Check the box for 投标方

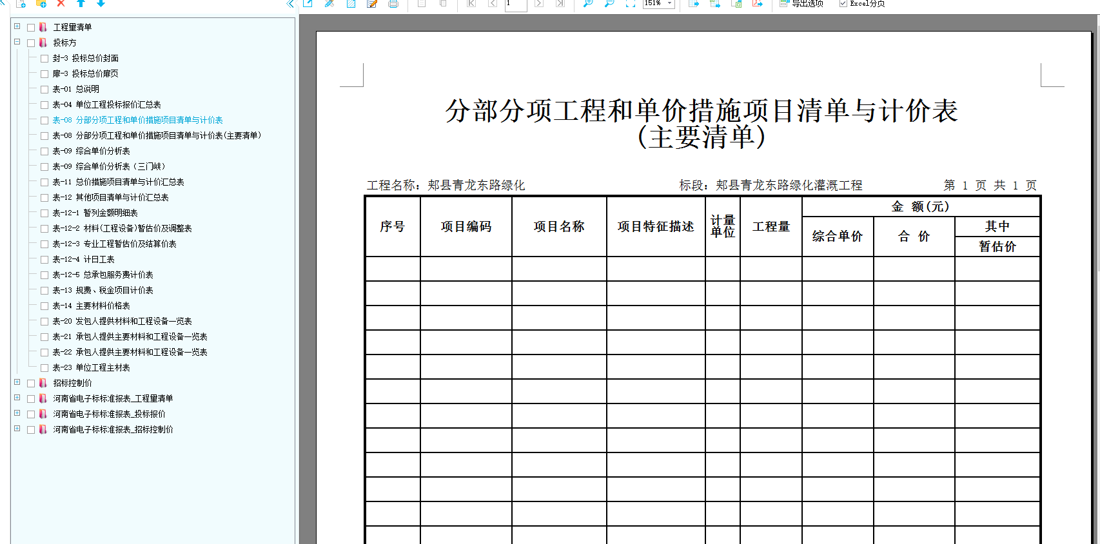coord(31,43)
